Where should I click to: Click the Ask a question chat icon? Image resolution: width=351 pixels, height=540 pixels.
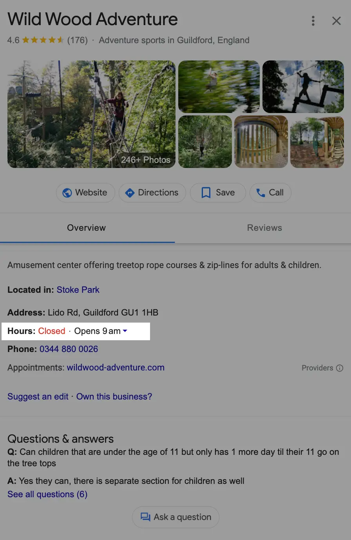pos(145,517)
